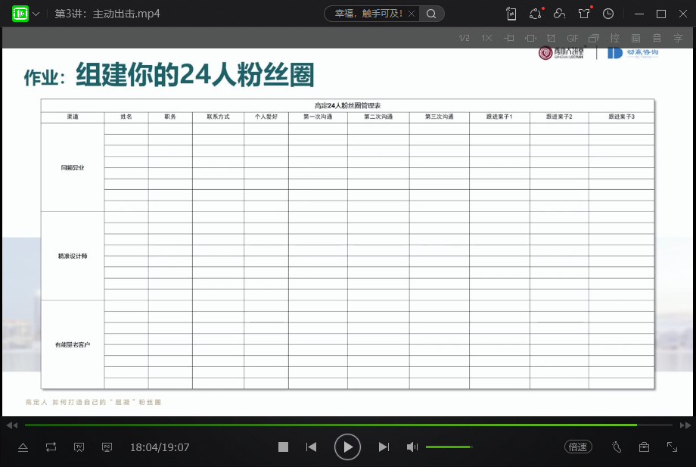Image resolution: width=696 pixels, height=467 pixels.
Task: Open the skin T-shirt icon
Action: (x=583, y=14)
